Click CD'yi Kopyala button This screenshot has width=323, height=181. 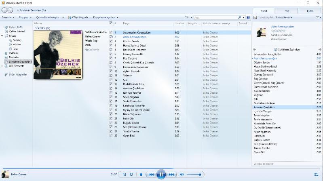78,17
